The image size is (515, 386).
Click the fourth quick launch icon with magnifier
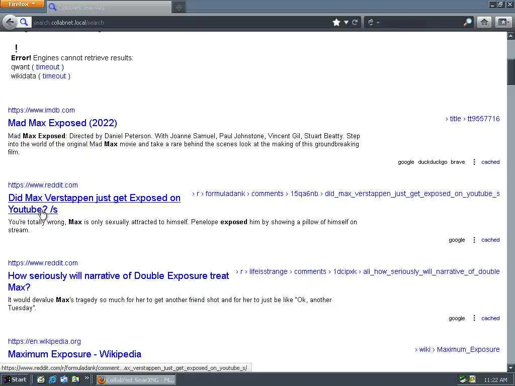(75, 380)
